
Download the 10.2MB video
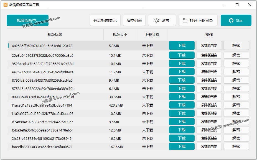[182, 113]
